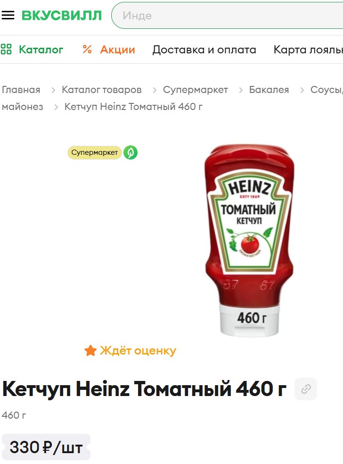Click the green leaf badge icon
This screenshot has width=343, height=464.
131,152
